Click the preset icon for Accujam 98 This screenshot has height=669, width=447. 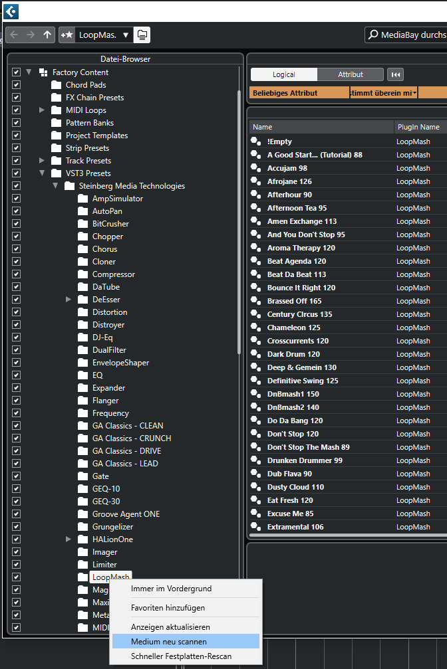click(256, 168)
